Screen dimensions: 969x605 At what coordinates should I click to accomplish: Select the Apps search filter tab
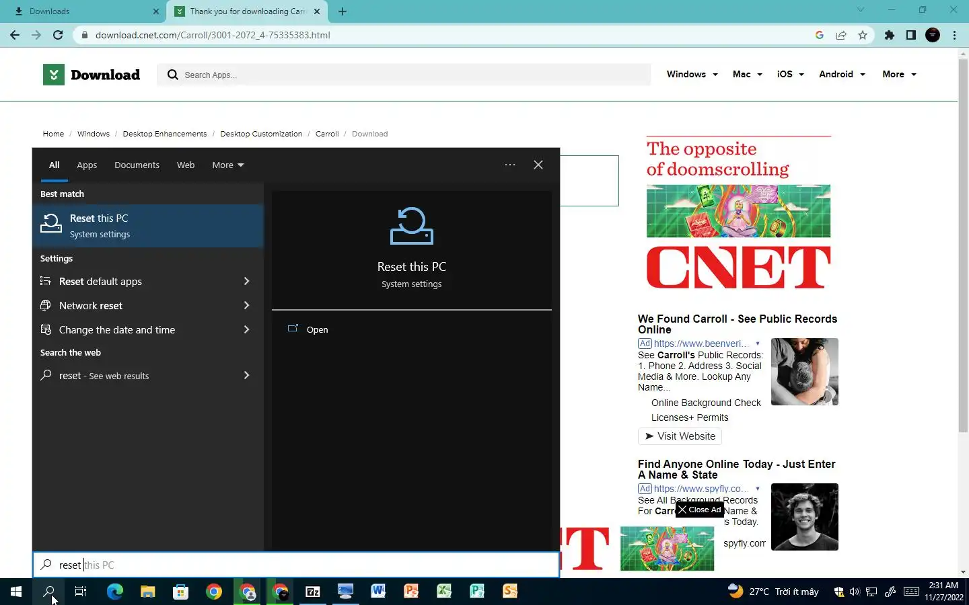tap(87, 165)
